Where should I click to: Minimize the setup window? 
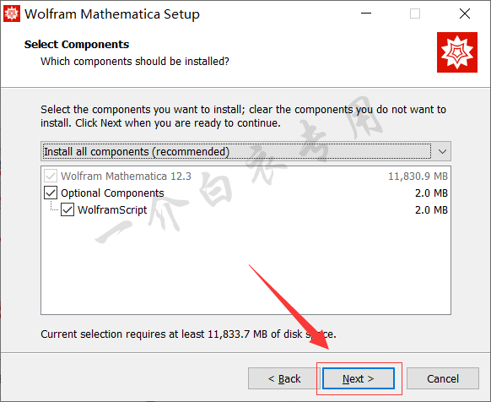click(366, 14)
